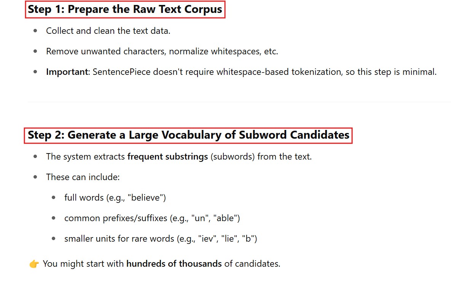Image resolution: width=451 pixels, height=288 pixels.
Task: Click the word "SentencePiece" in the note
Action: point(121,72)
